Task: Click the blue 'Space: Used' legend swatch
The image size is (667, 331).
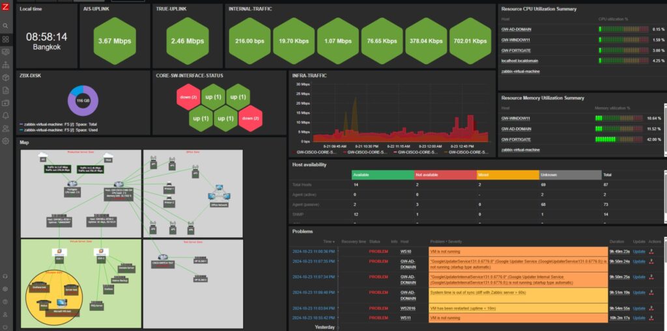Action: coord(21,130)
